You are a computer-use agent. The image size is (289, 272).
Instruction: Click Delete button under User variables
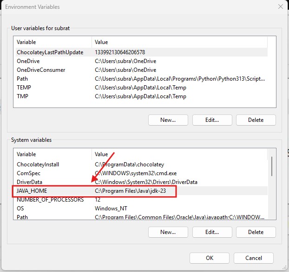pyautogui.click(x=256, y=120)
